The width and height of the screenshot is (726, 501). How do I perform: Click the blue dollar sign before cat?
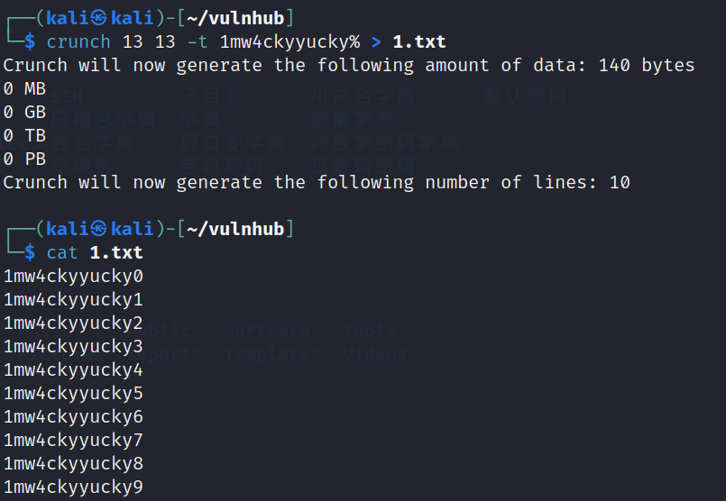(30, 252)
